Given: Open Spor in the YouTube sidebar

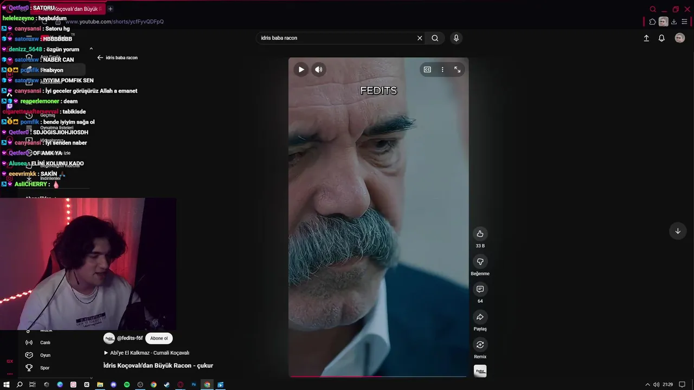Looking at the screenshot, I should [x=45, y=368].
